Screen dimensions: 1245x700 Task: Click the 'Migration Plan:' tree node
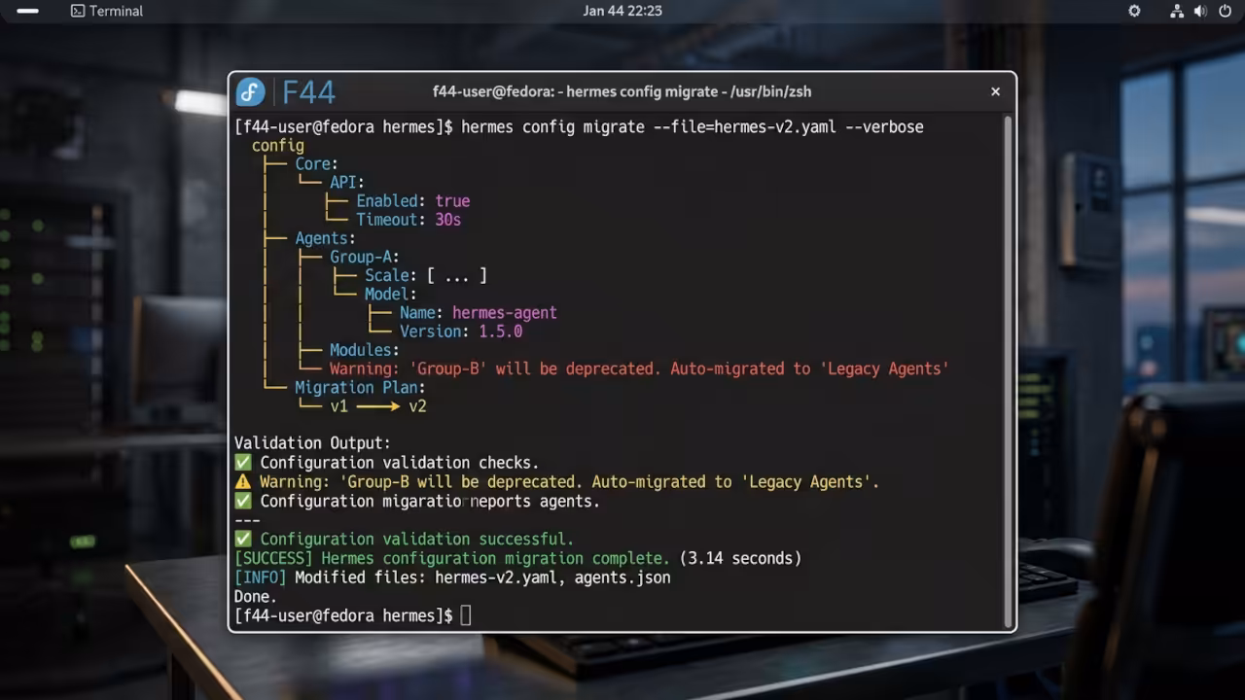pos(360,387)
